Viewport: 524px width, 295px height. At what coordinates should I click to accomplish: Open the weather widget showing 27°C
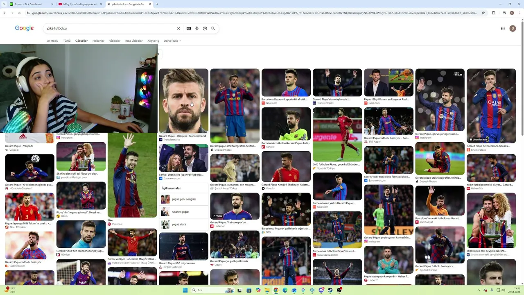10,290
